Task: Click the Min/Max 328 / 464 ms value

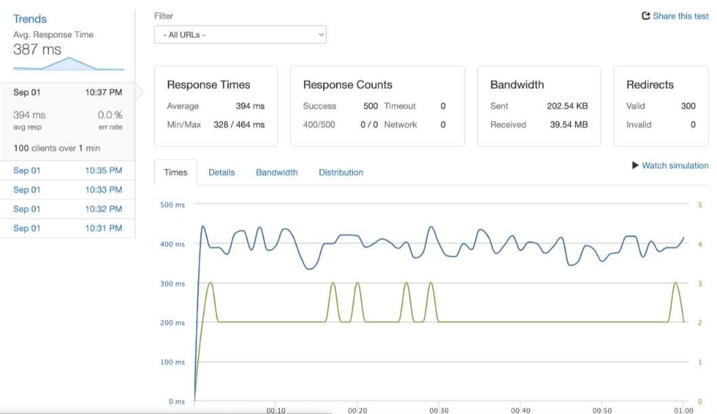Action: point(239,125)
